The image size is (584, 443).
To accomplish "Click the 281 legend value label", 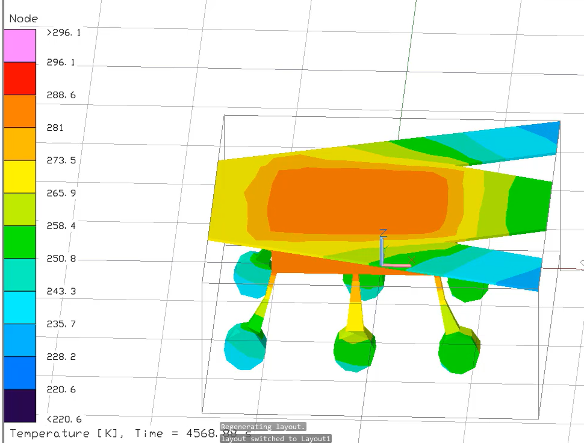I will (x=55, y=128).
